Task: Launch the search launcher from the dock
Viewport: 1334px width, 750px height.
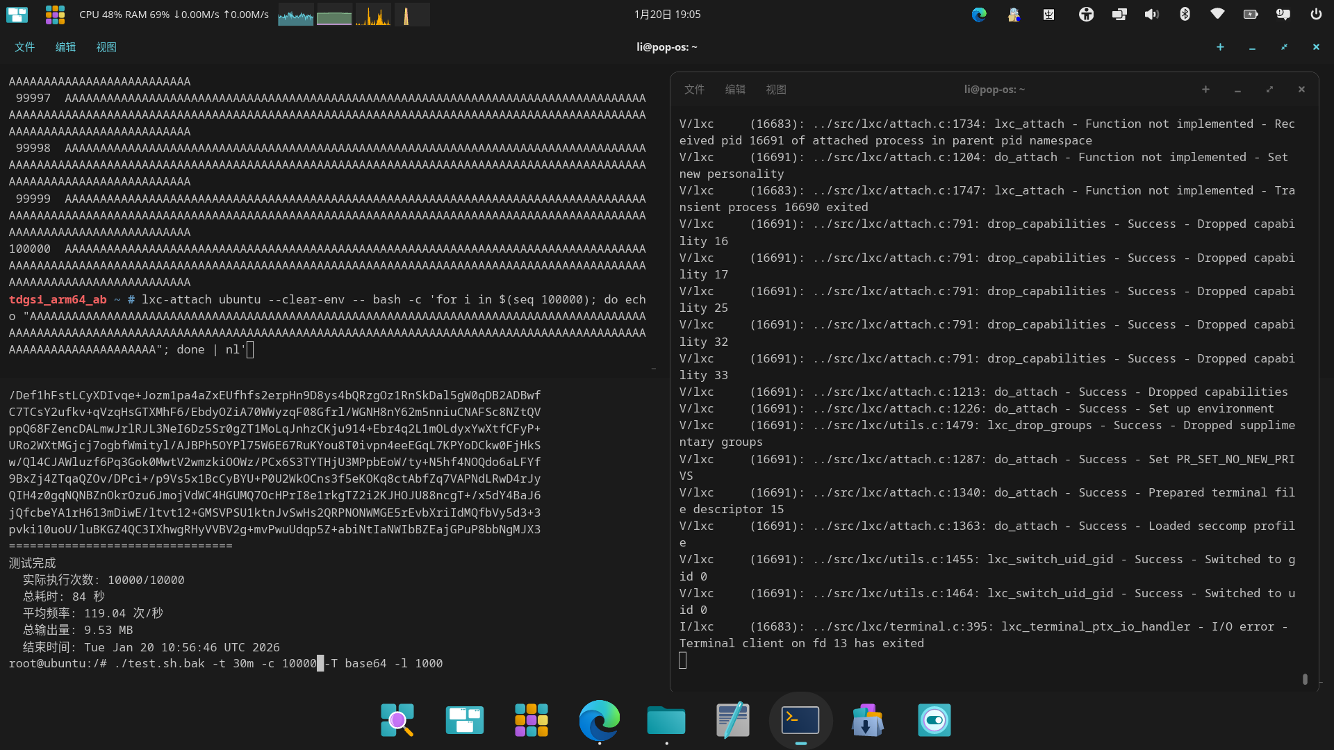Action: pyautogui.click(x=397, y=720)
